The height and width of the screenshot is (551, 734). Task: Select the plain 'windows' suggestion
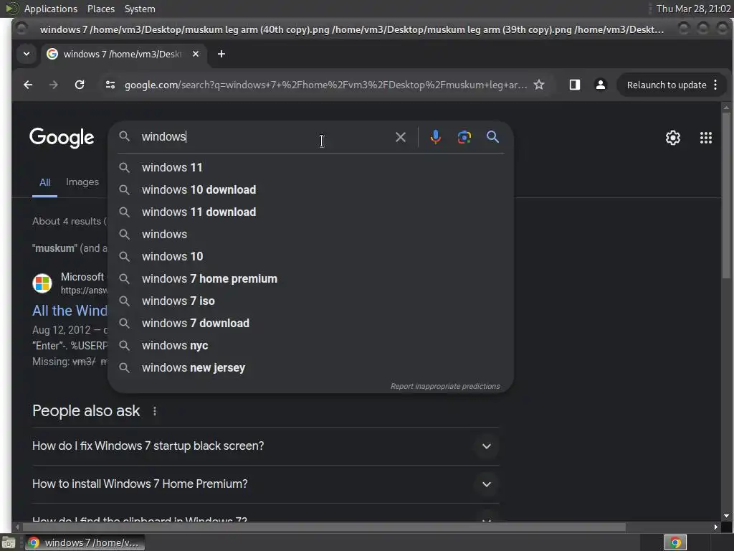311,235
